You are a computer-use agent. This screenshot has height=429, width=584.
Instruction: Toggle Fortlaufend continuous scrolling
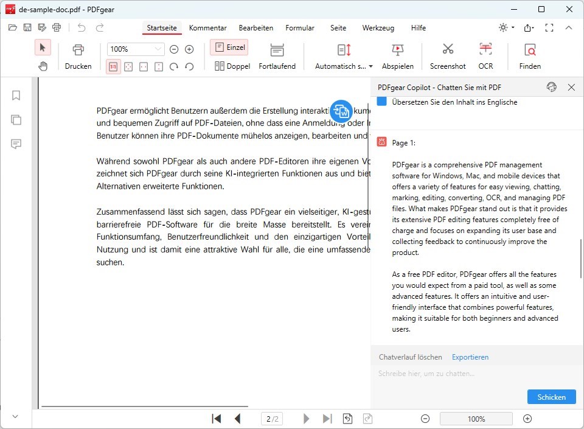click(277, 57)
